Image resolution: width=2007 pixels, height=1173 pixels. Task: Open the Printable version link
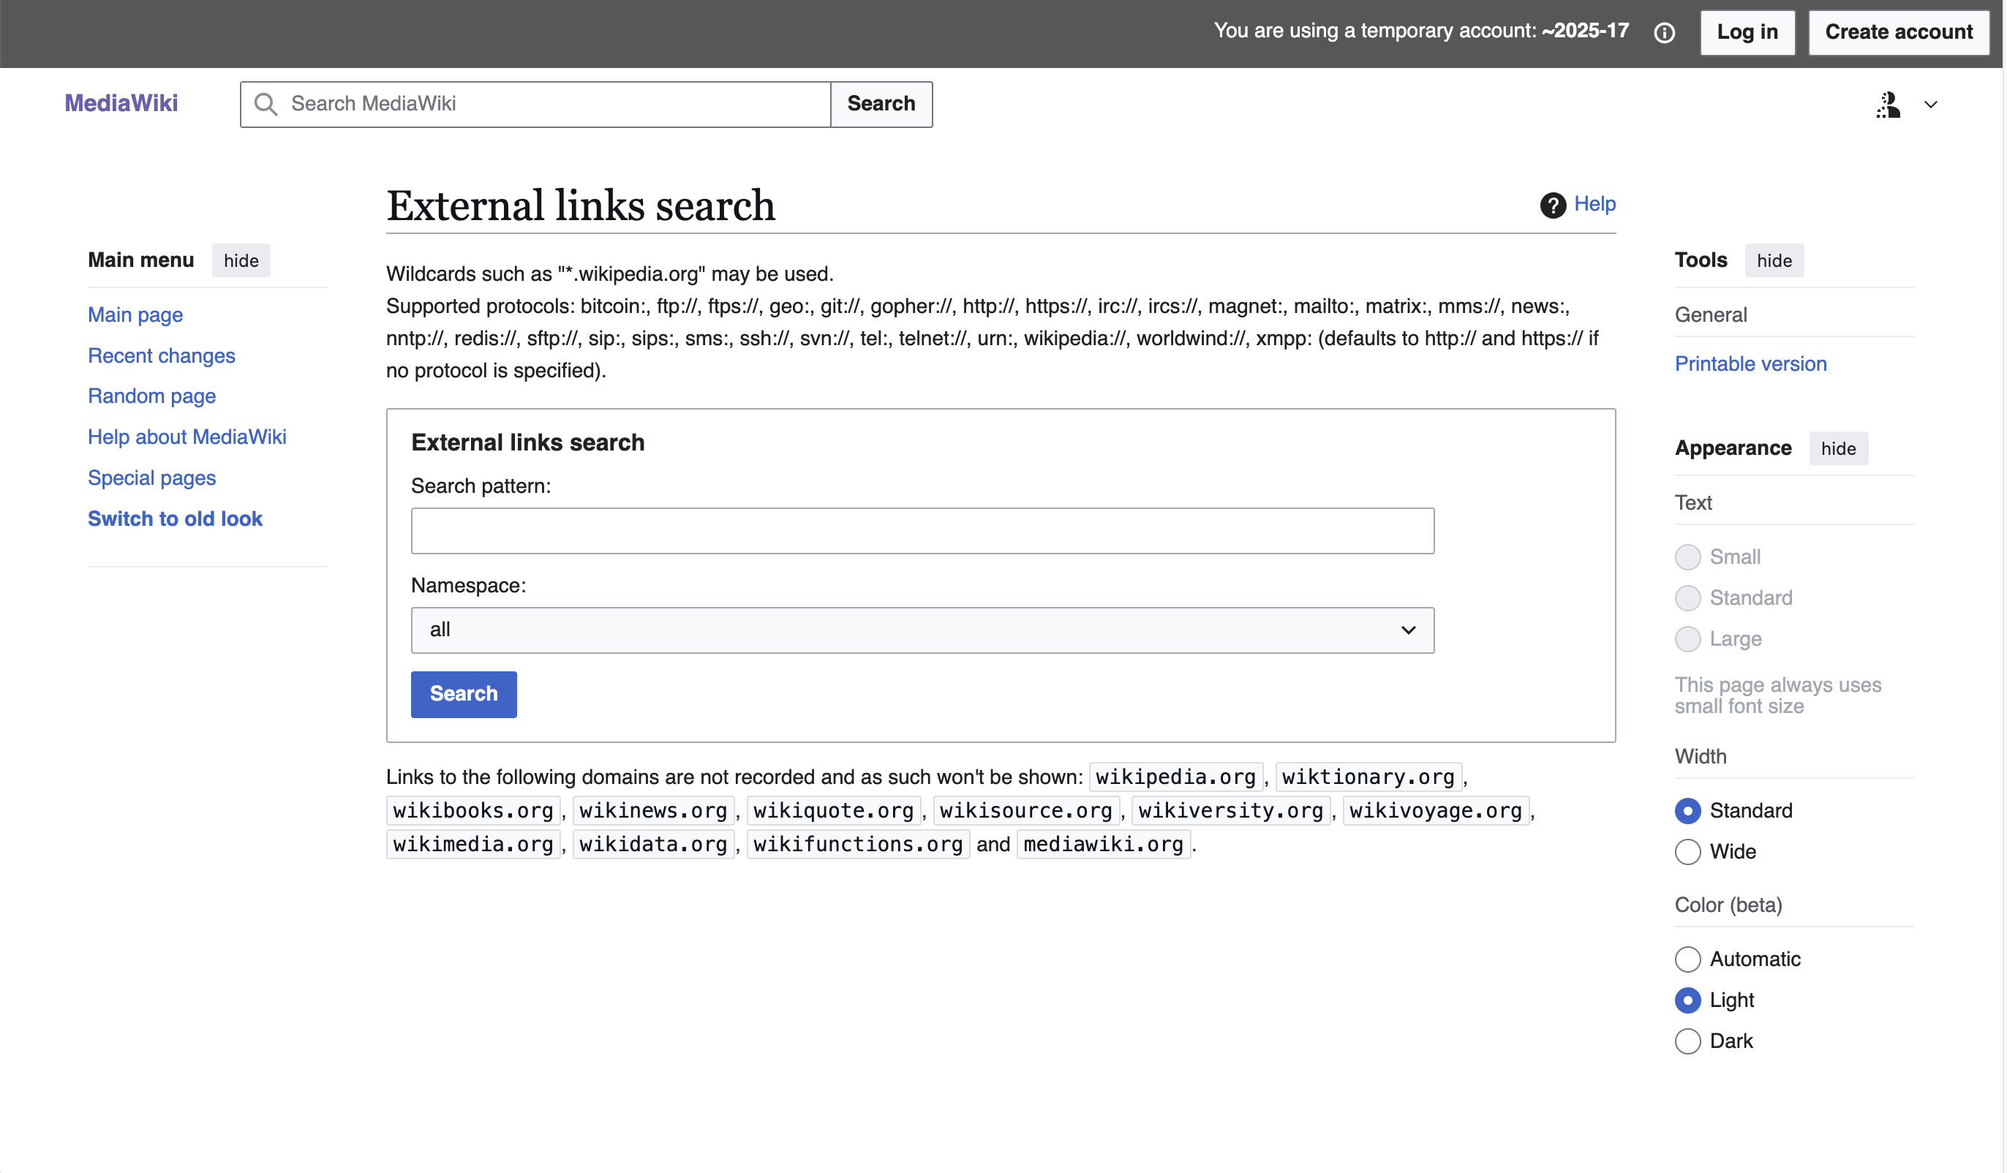(1750, 364)
